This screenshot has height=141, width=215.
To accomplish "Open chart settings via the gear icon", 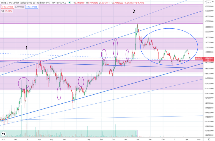I will coord(209,139).
